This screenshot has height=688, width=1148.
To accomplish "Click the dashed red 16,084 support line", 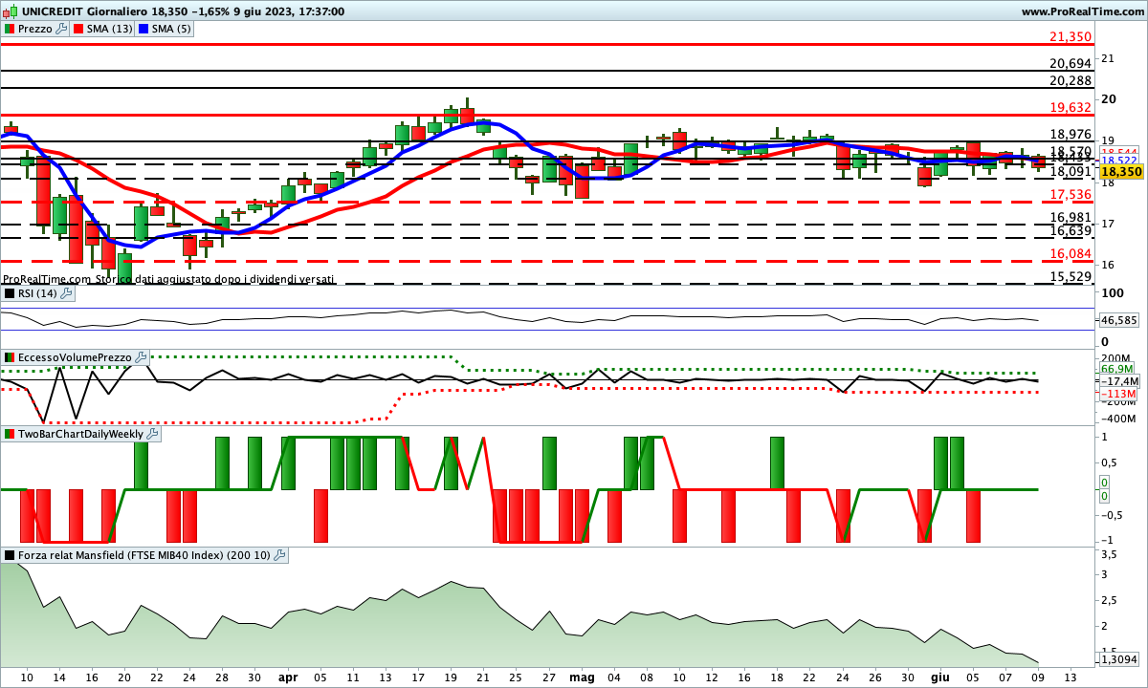I will click(545, 261).
